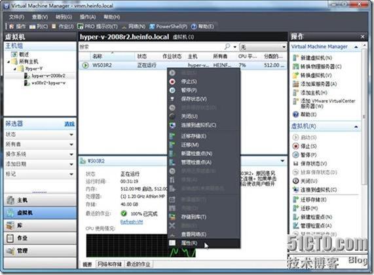
Task: Switch to the 最近的作业 tab
Action: (138, 264)
